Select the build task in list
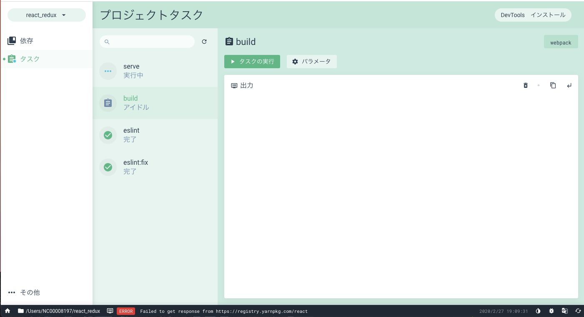 [x=155, y=103]
